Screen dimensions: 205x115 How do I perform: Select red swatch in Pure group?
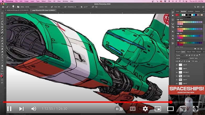tap(178, 36)
